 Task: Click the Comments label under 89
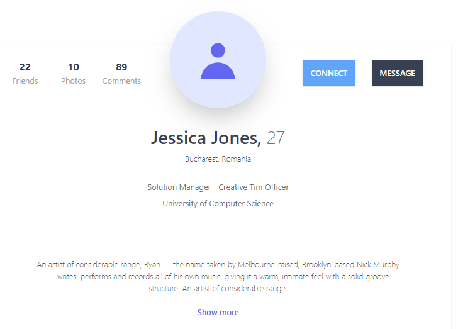click(x=121, y=81)
